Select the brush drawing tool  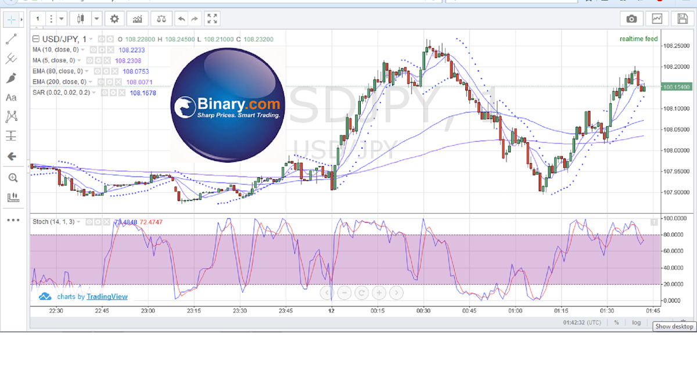click(11, 78)
